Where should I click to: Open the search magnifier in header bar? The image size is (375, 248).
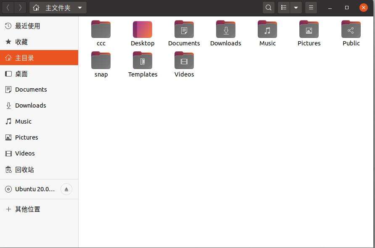click(x=269, y=8)
